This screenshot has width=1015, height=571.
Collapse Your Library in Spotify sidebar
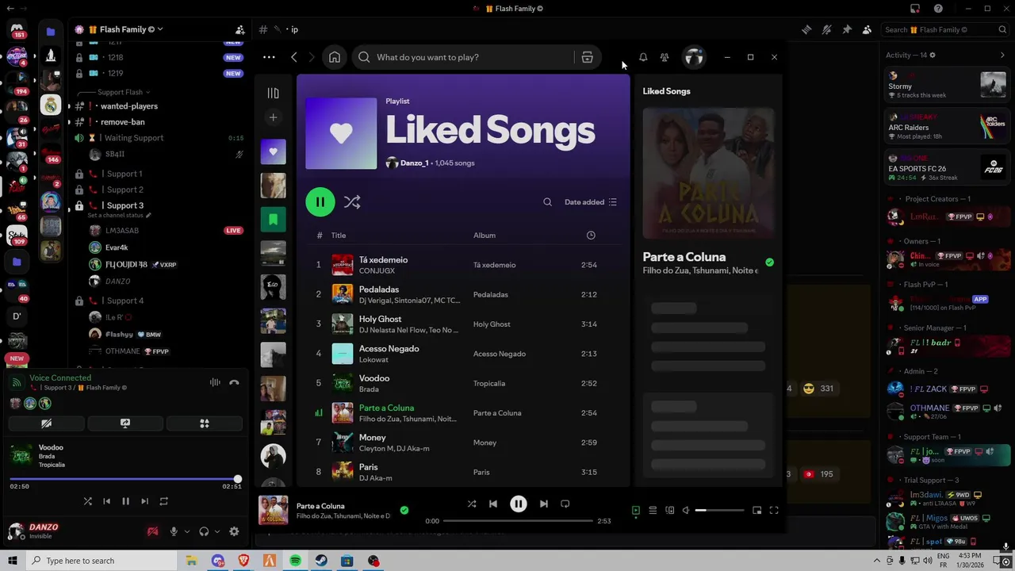tap(273, 93)
